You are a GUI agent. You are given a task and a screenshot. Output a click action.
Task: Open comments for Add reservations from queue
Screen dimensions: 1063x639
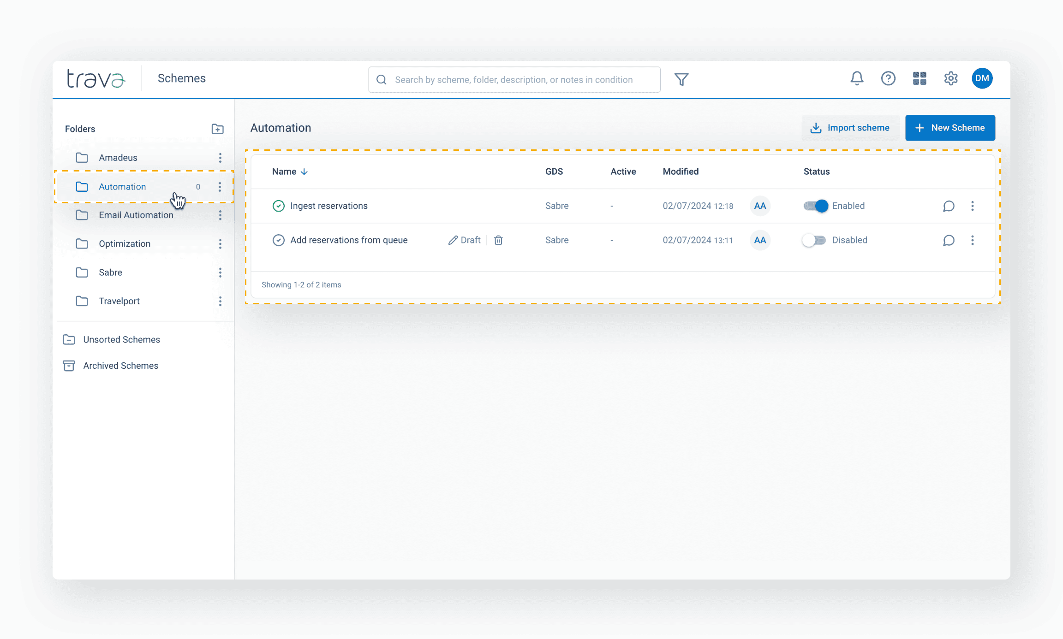[x=949, y=240]
